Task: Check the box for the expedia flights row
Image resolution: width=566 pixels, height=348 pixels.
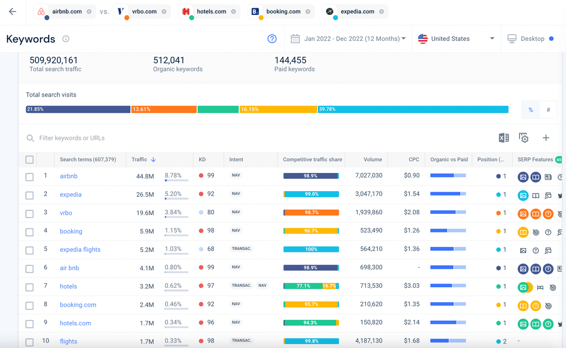Action: coord(30,250)
